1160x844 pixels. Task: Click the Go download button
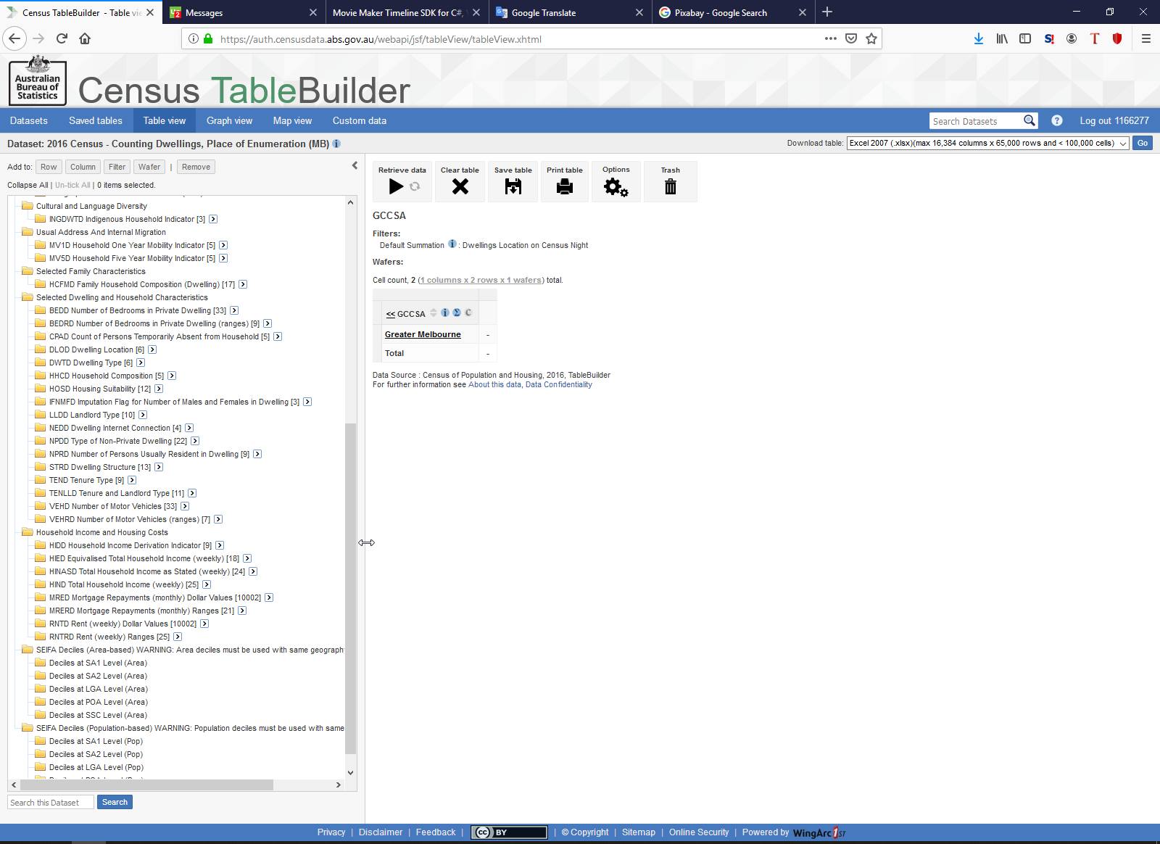[1143, 143]
